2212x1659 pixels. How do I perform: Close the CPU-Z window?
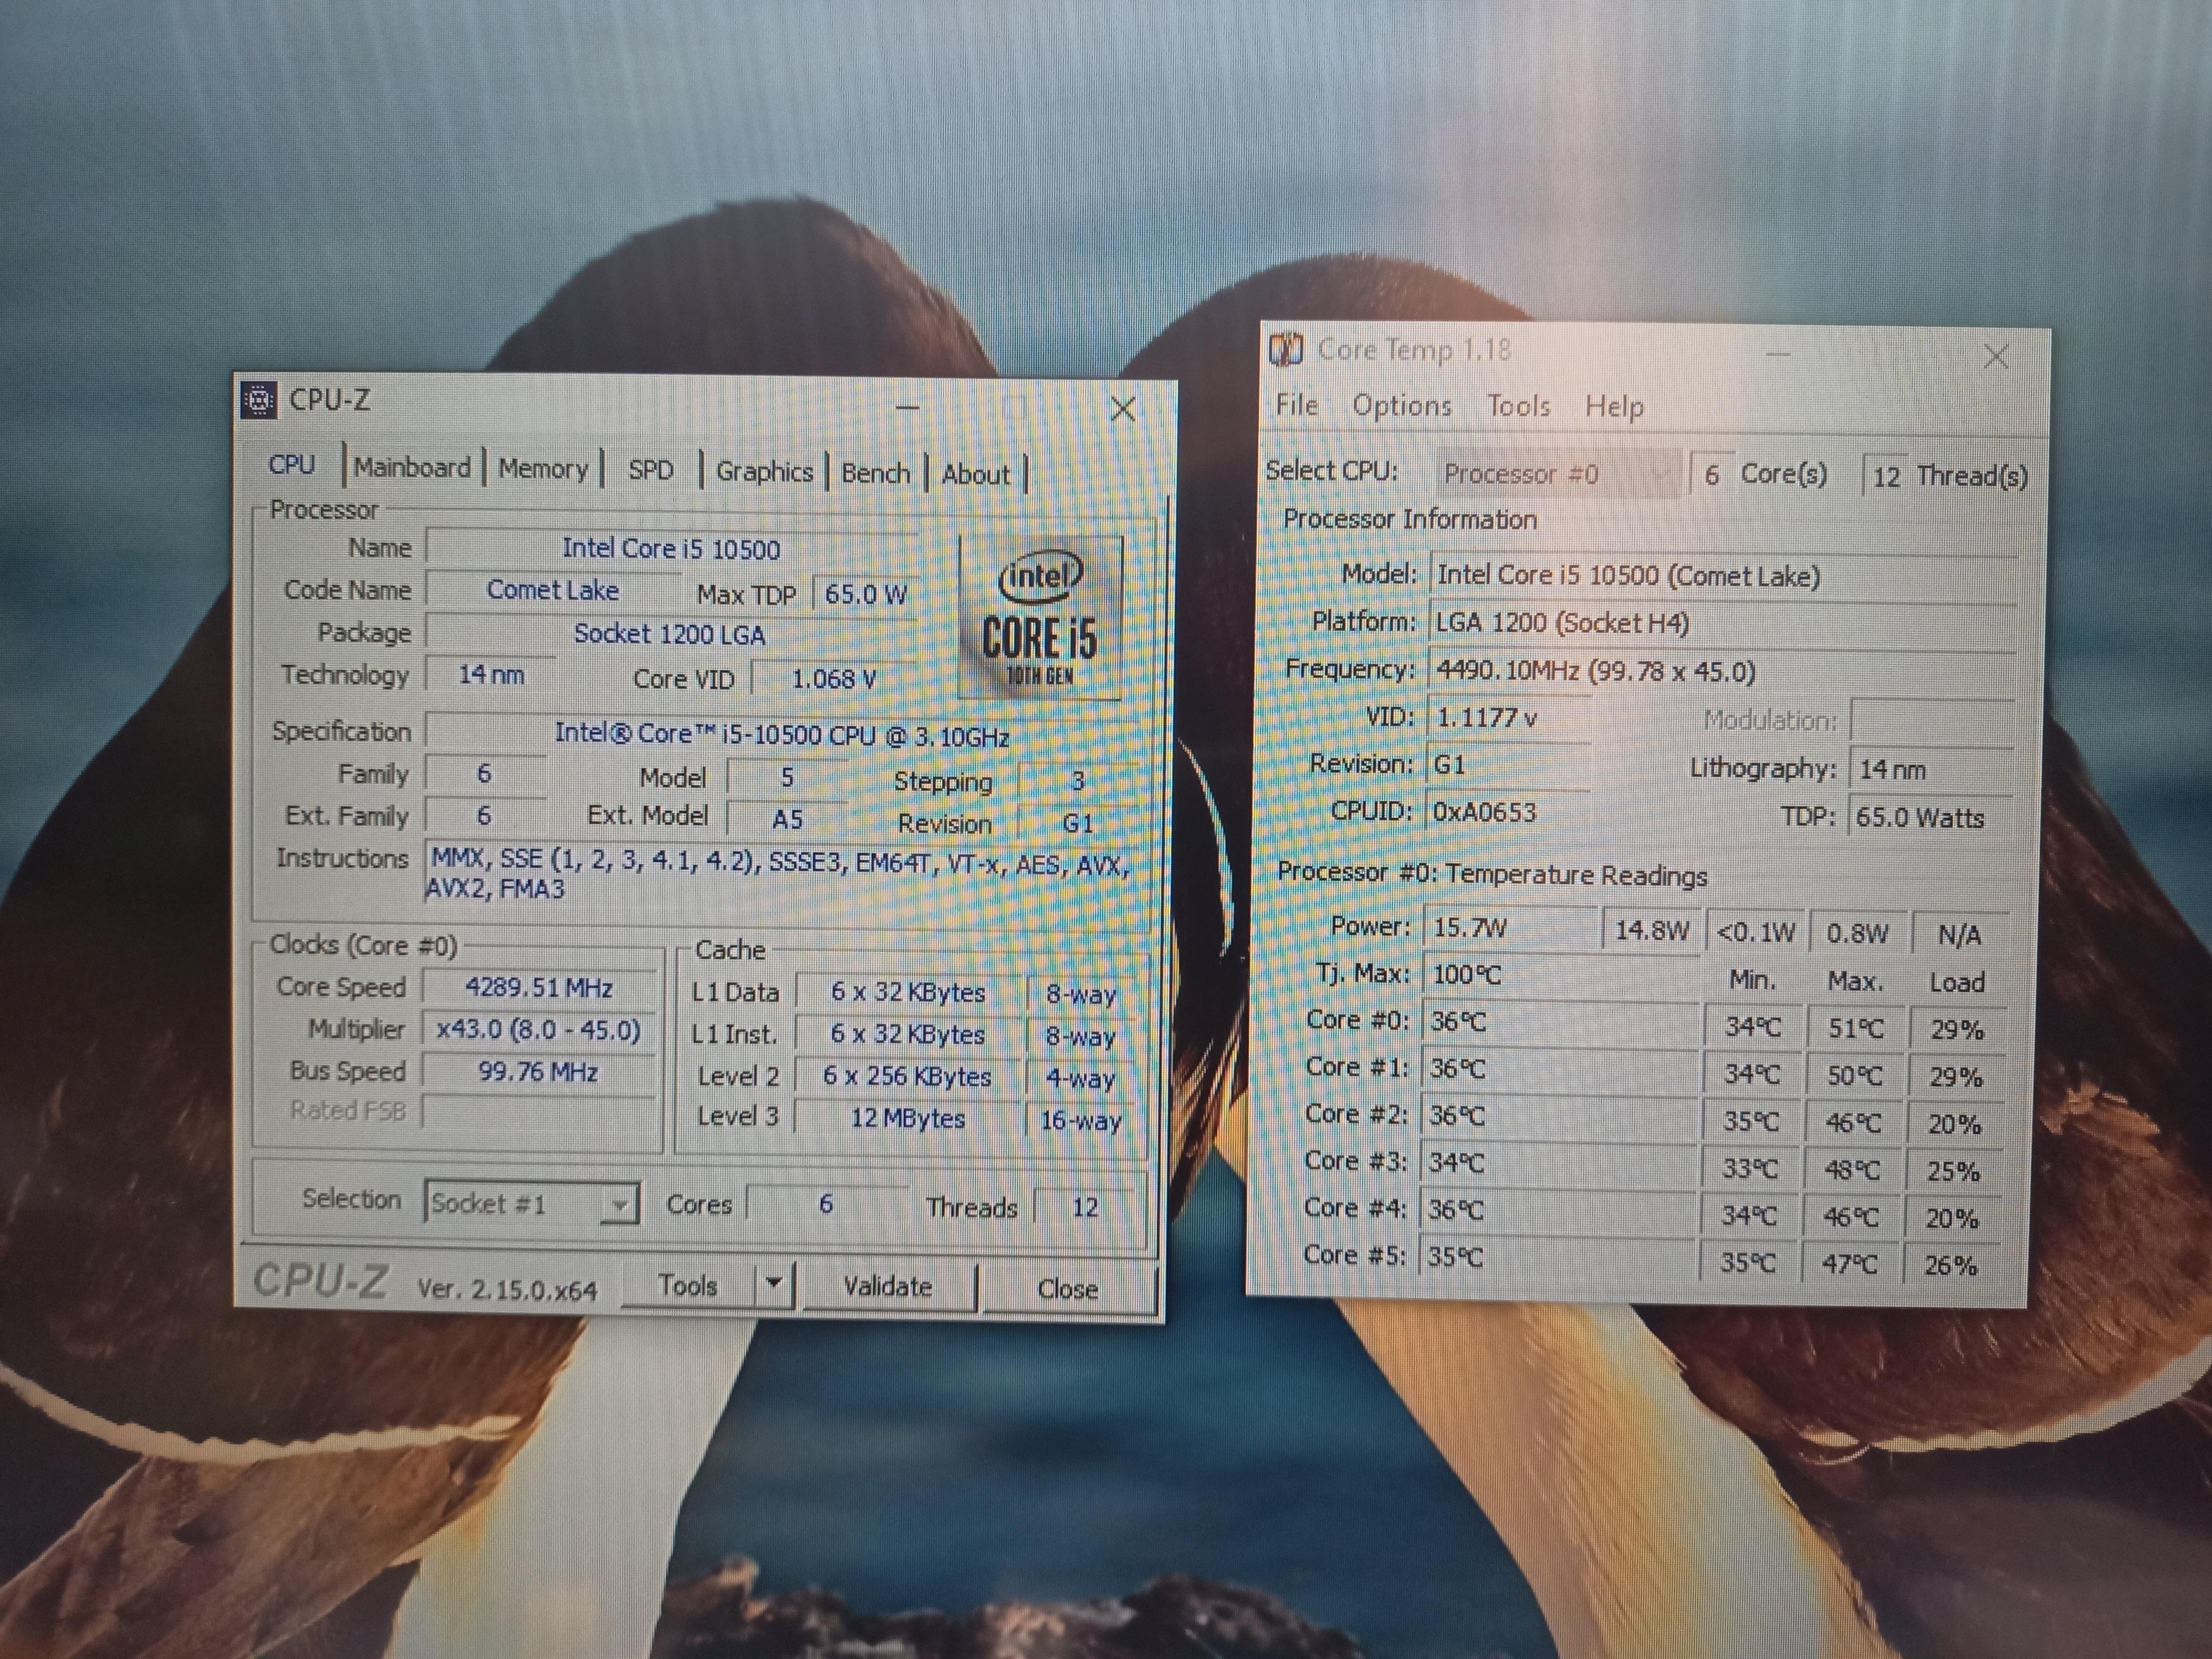1123,408
